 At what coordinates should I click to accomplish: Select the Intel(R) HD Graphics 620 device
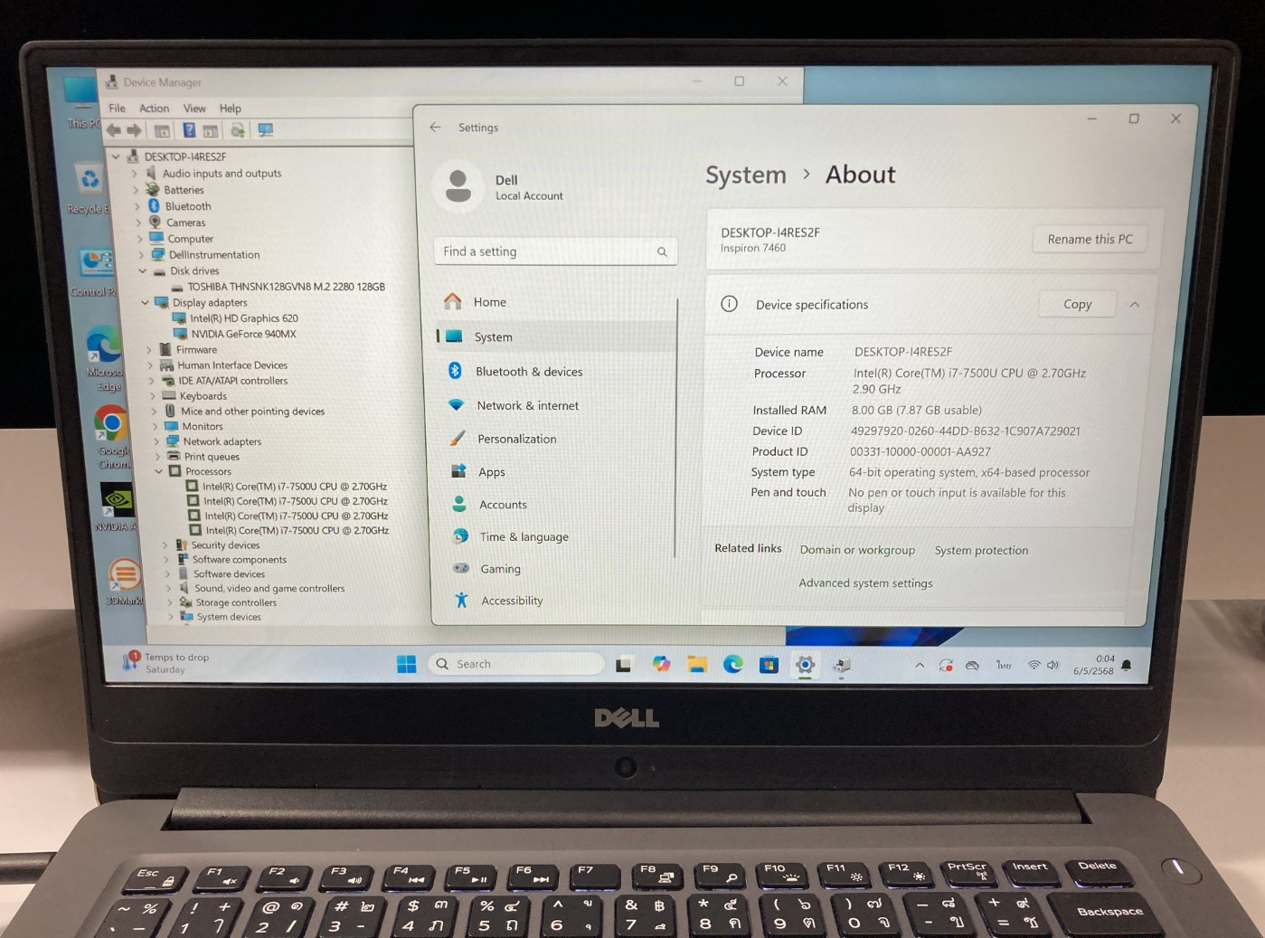[244, 318]
